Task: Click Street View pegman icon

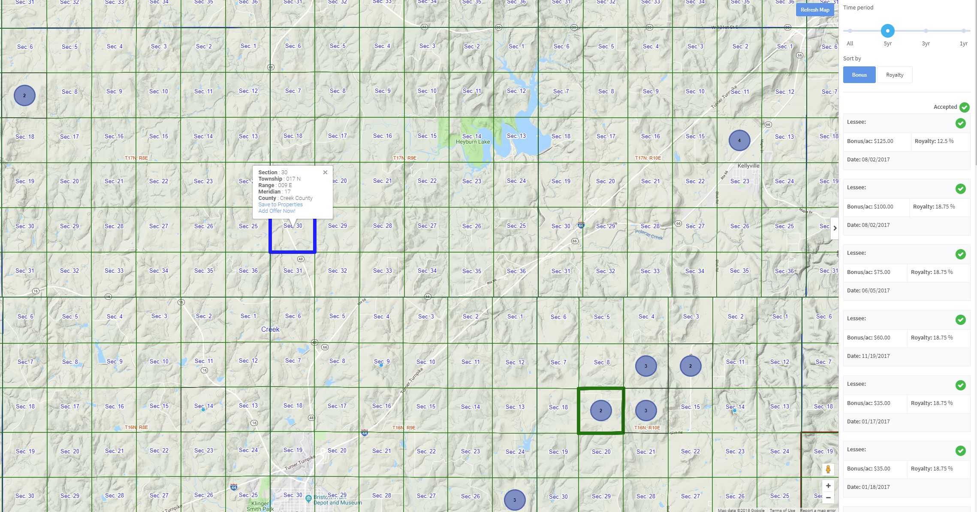Action: [828, 469]
